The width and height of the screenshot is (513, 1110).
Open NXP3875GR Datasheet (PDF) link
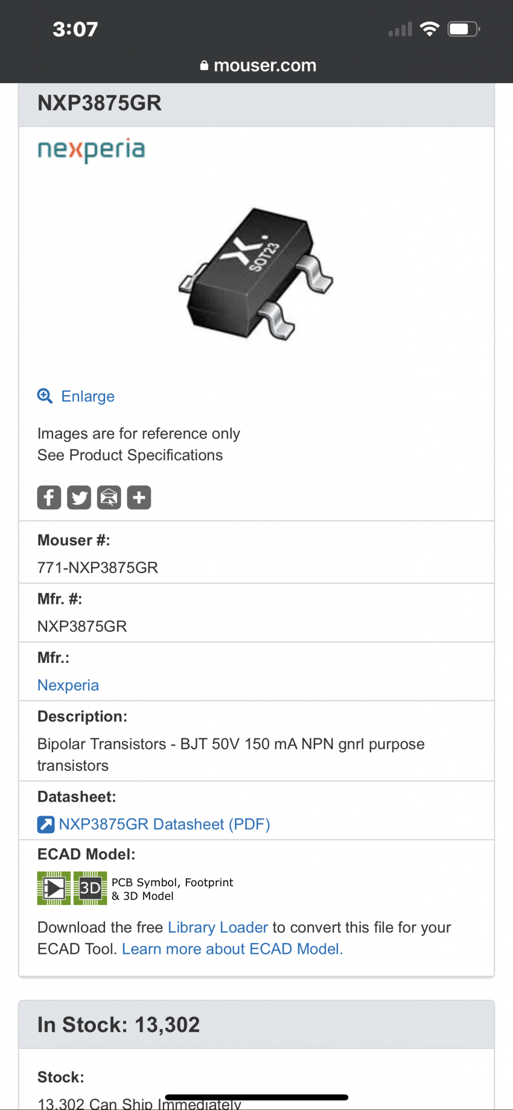coord(164,824)
